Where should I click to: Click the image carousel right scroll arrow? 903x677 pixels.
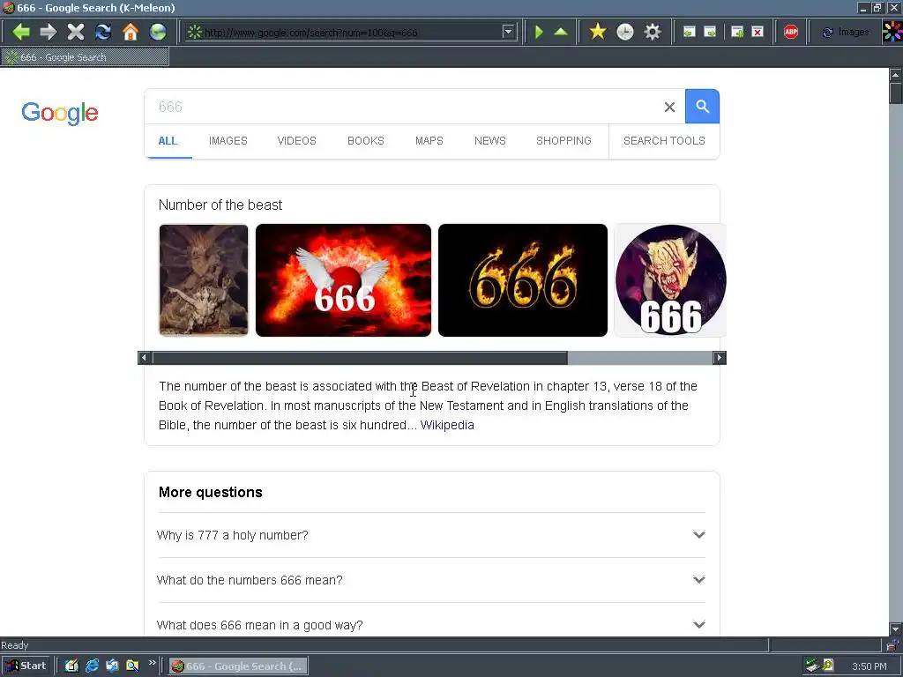[719, 358]
